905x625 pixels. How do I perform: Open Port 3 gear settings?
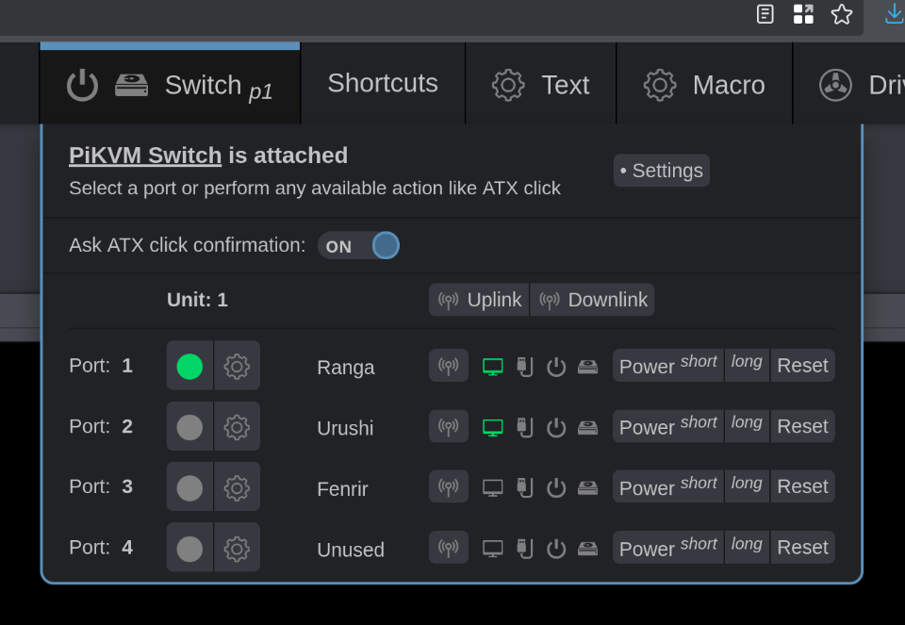[237, 487]
